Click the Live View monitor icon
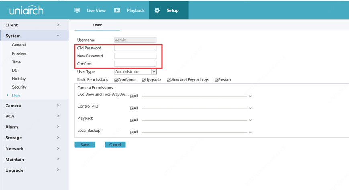Image resolution: width=349 pixels, height=190 pixels. [x=77, y=10]
